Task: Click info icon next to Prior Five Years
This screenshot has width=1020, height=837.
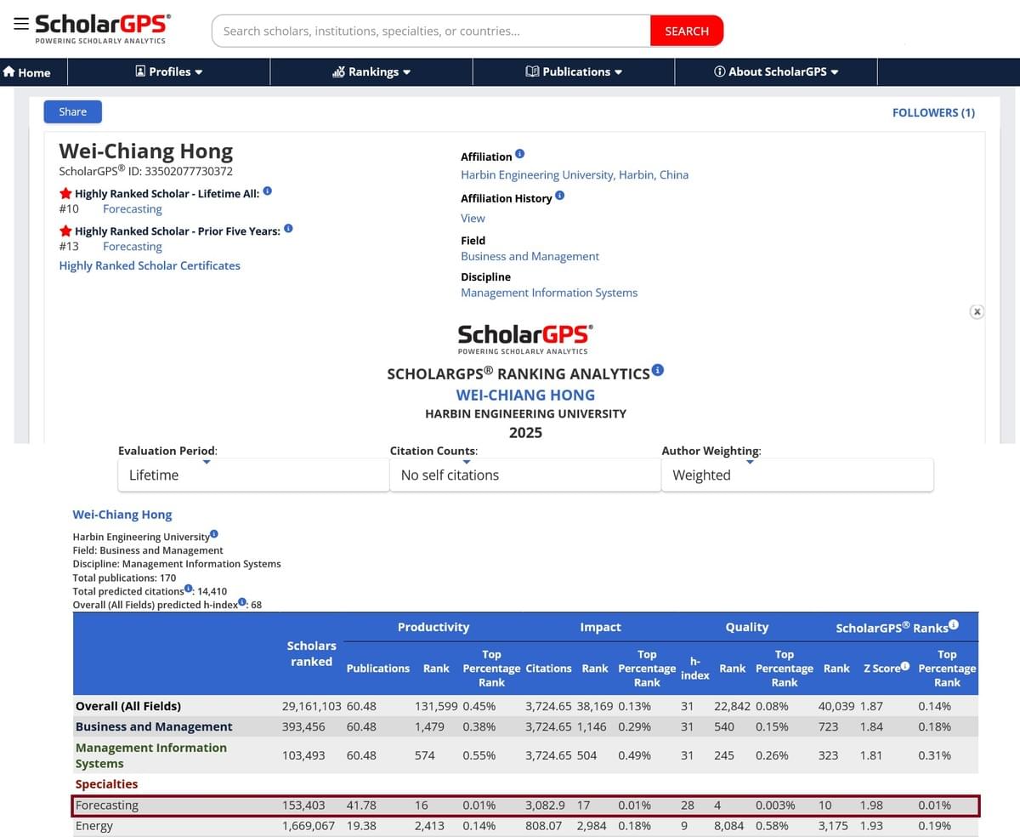Action: 288,229
